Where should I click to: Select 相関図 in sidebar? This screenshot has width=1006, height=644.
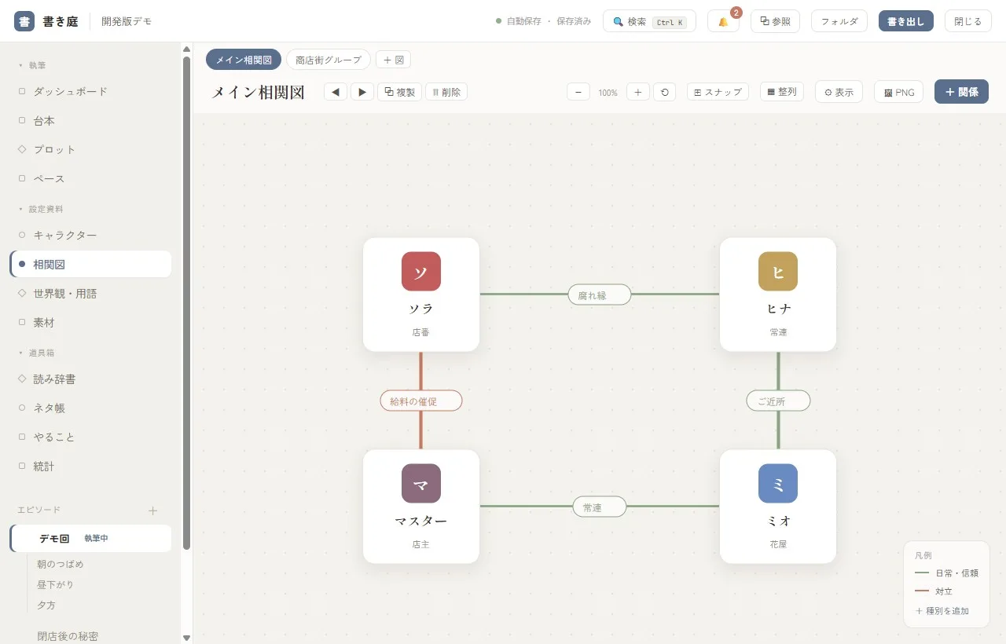pos(90,264)
